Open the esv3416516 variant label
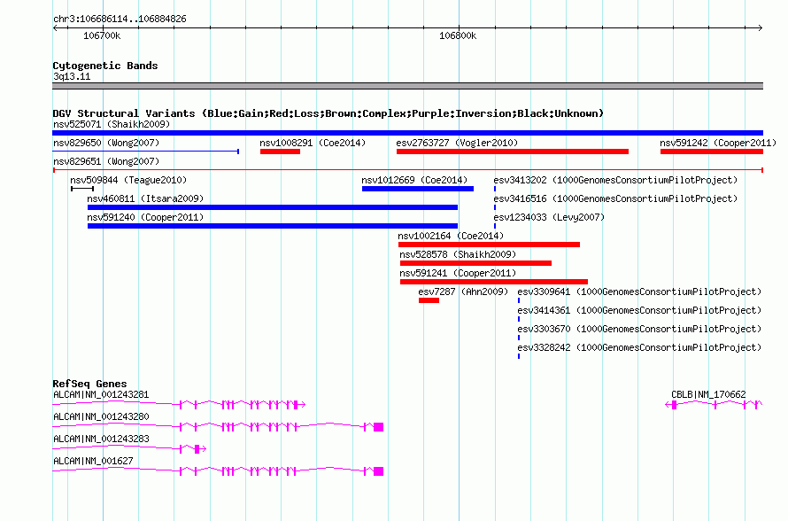 click(615, 198)
